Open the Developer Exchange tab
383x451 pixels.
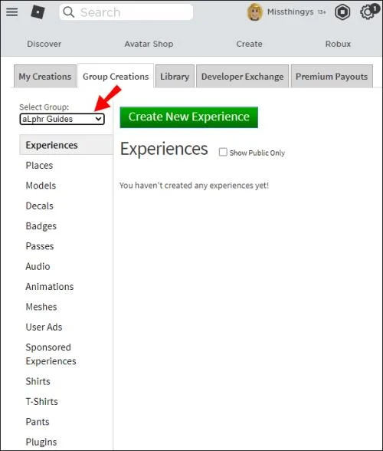click(x=242, y=77)
